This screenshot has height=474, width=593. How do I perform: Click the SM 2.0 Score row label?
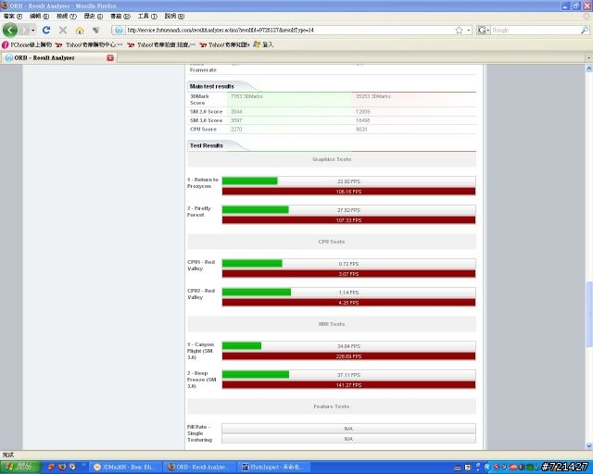(x=206, y=111)
